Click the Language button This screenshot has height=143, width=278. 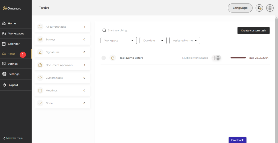(x=240, y=8)
